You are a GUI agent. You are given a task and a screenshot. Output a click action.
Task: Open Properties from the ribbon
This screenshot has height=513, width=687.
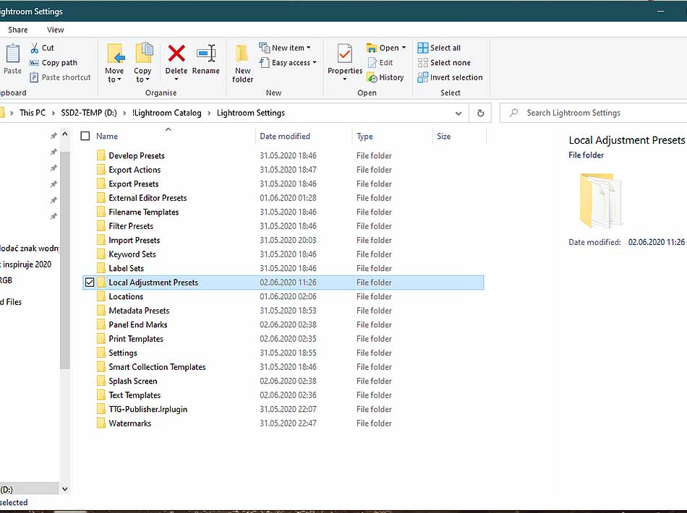(345, 63)
